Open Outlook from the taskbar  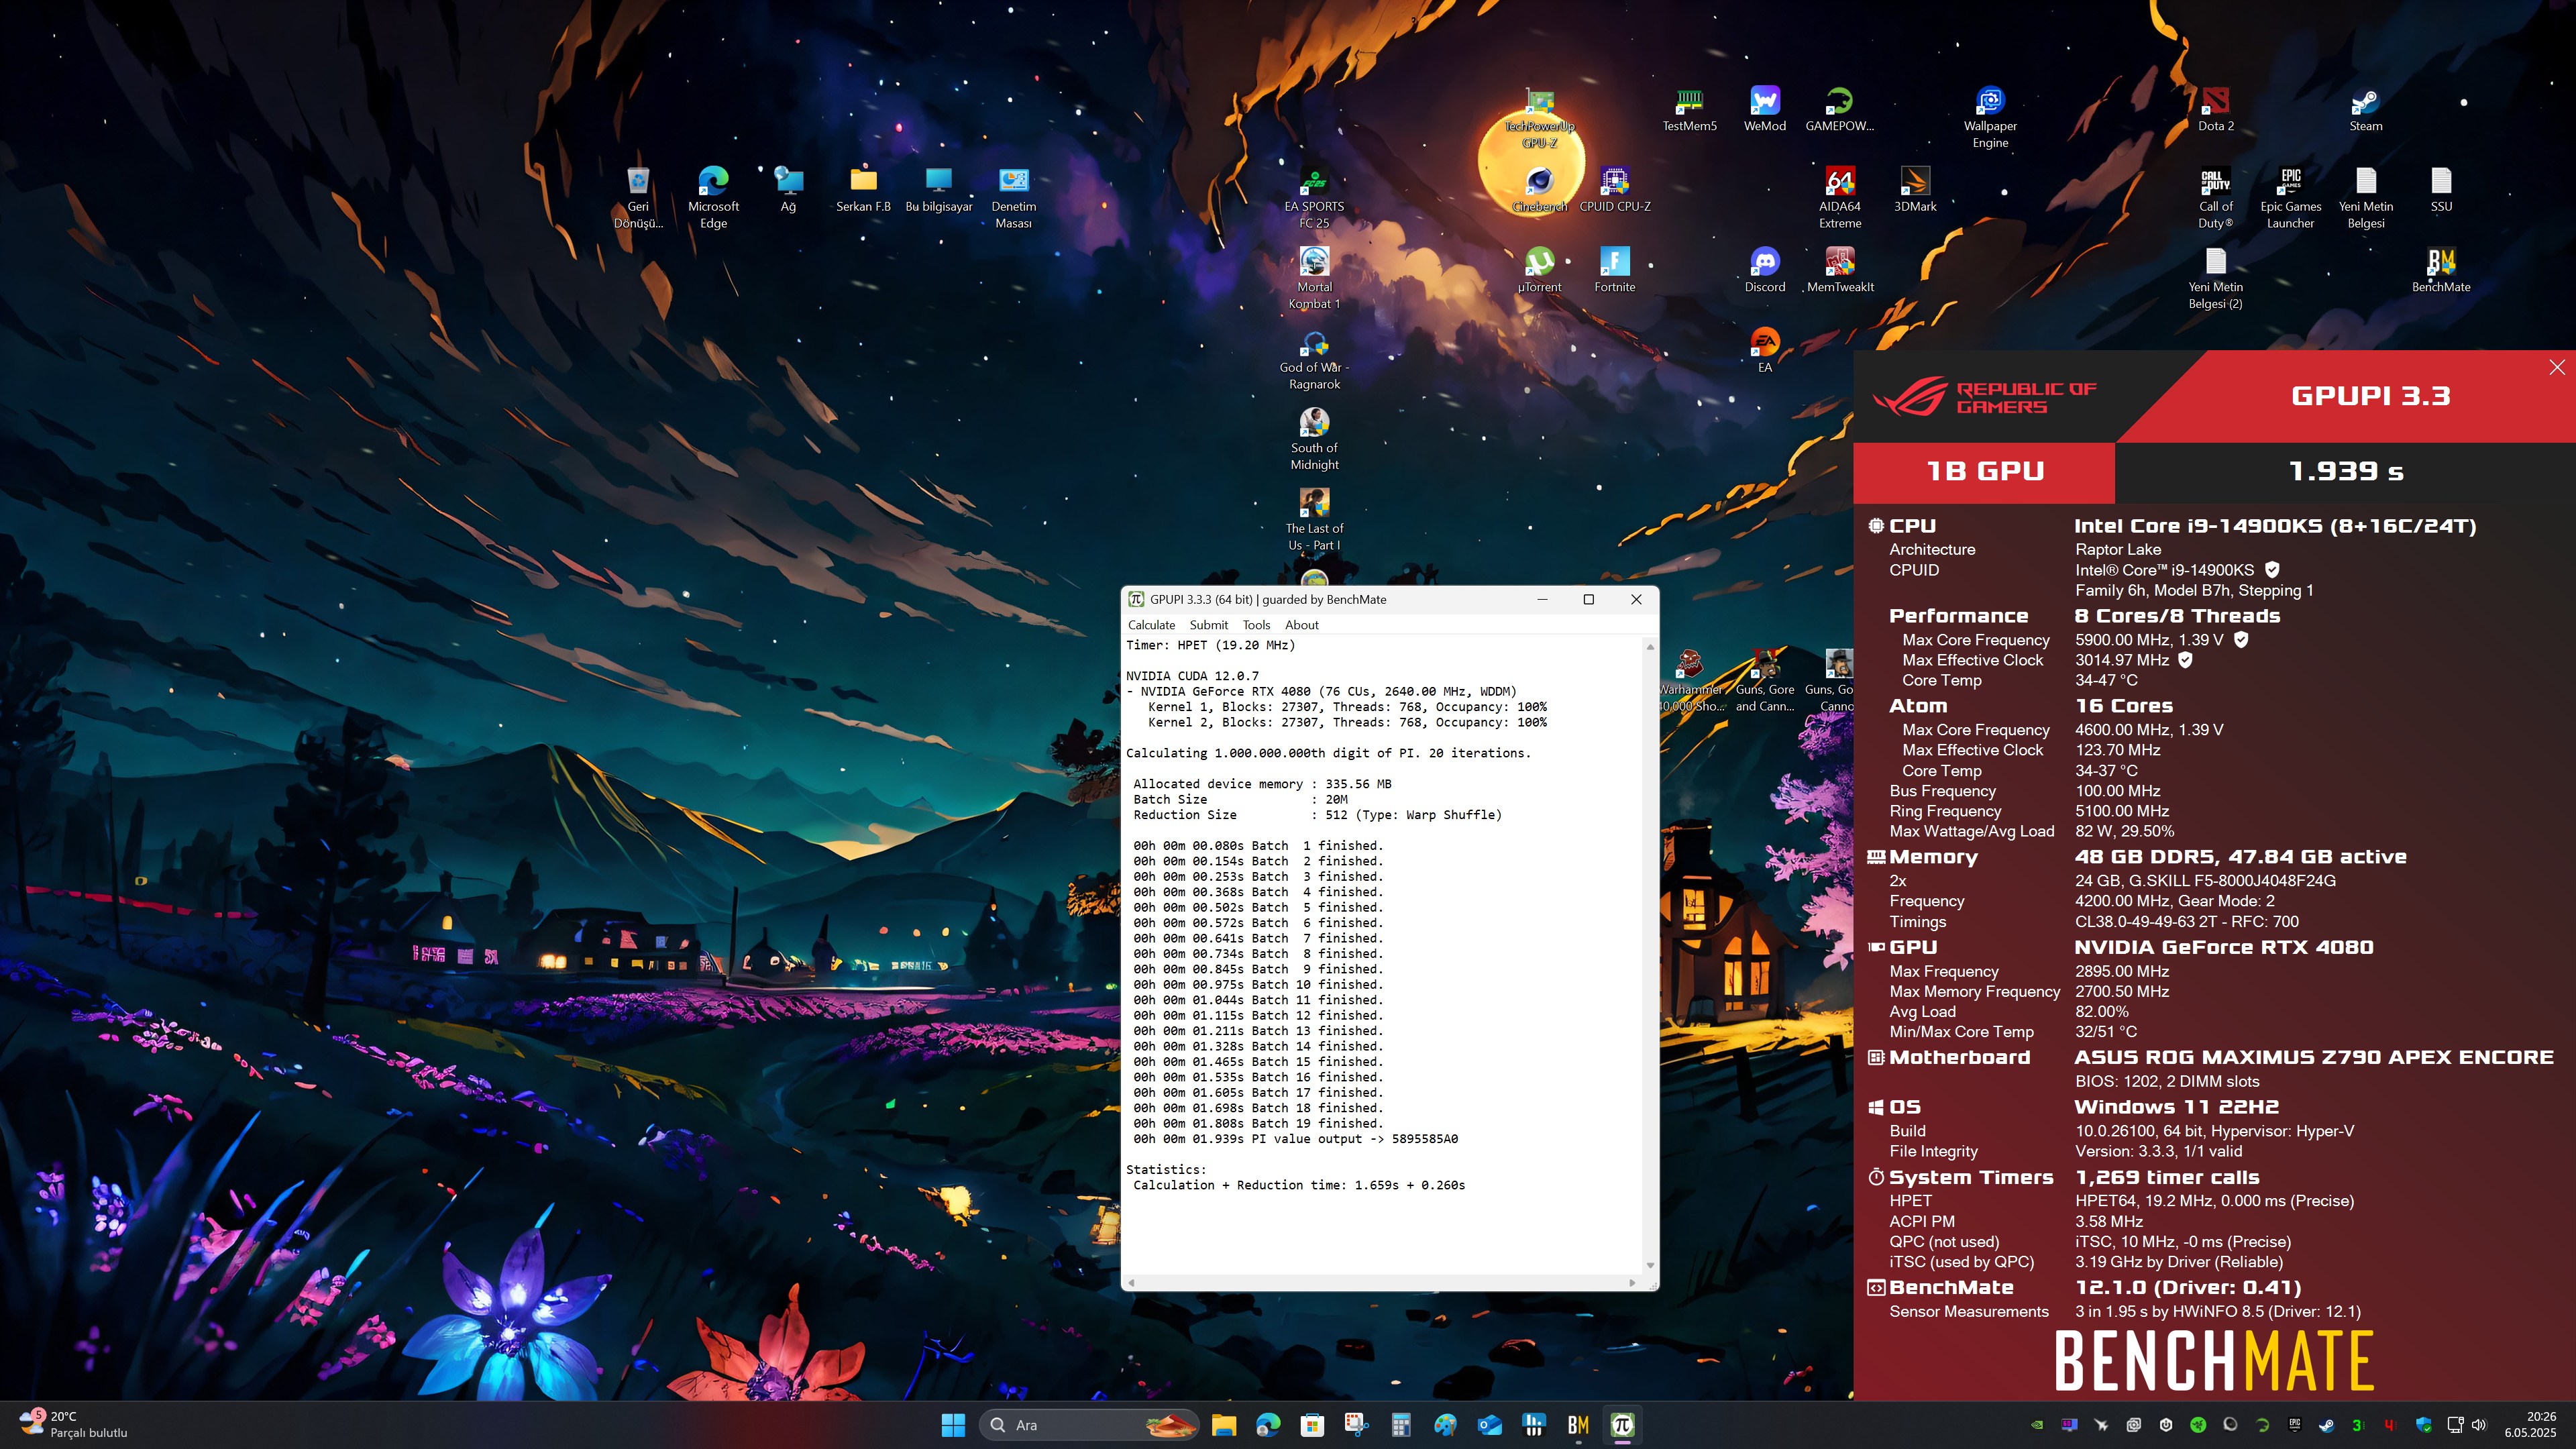click(x=1490, y=1425)
